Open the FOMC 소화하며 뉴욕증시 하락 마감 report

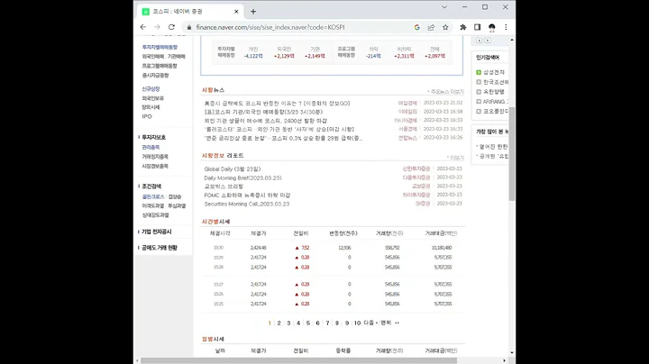247,196
